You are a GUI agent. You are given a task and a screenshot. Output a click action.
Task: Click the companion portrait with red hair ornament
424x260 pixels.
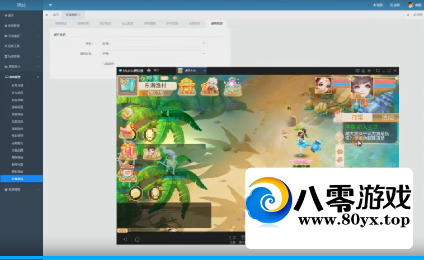[x=323, y=85]
